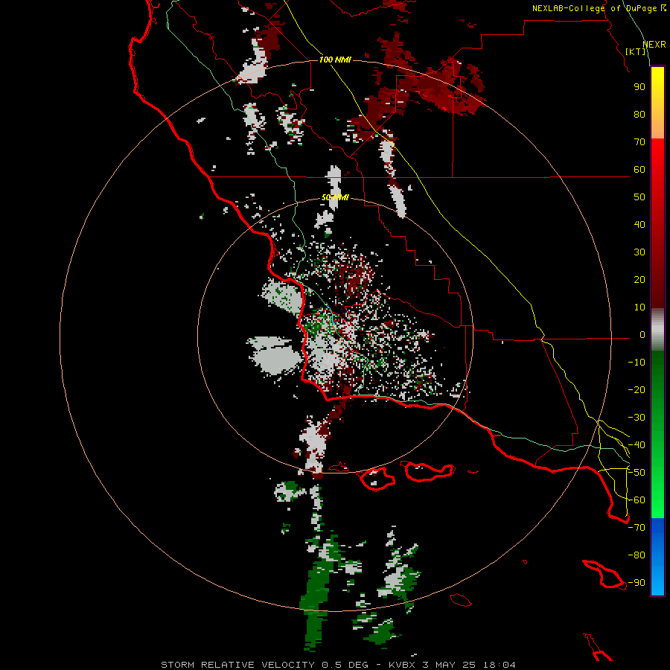Click the -20 value on the velocity scale
Image resolution: width=670 pixels, height=670 pixels.
click(x=636, y=390)
